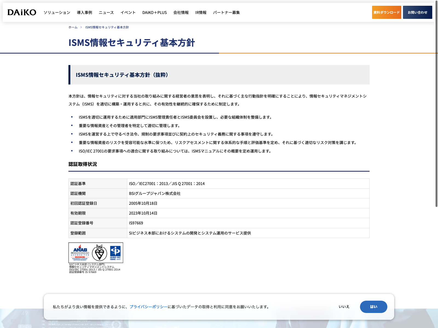Viewport: 438px width, 328px height.
Task: Open the ソリューション menu
Action: (x=57, y=13)
